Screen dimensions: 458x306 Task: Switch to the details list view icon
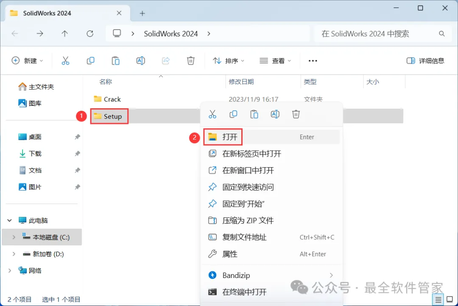(x=438, y=300)
